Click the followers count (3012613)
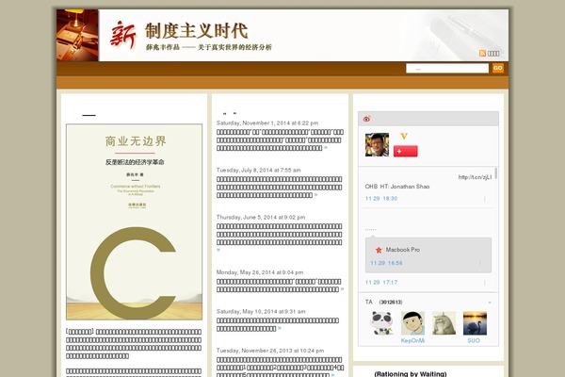 391,302
